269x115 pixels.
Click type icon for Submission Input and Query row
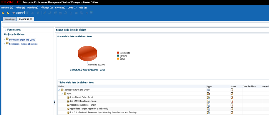coord(208,90)
